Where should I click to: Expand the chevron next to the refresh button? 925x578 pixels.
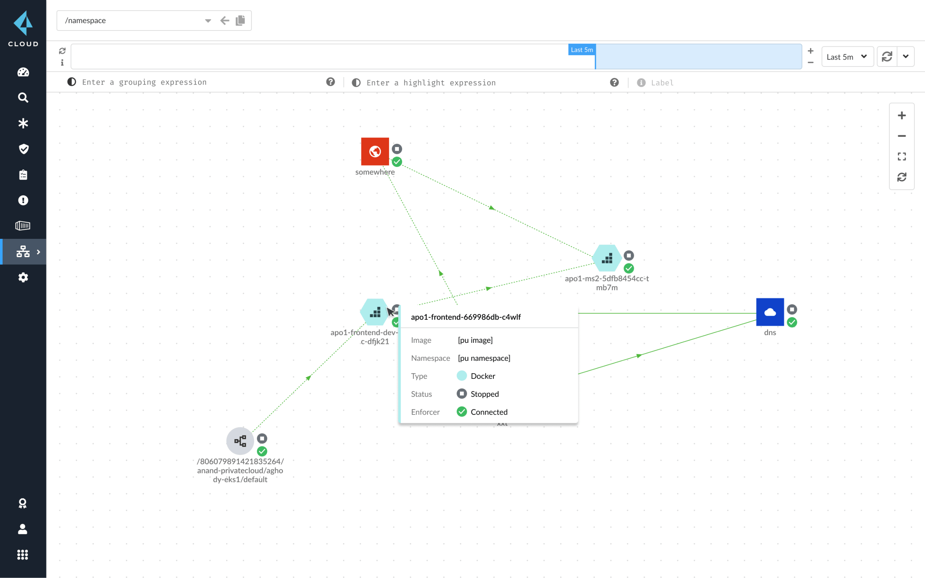pyautogui.click(x=906, y=56)
